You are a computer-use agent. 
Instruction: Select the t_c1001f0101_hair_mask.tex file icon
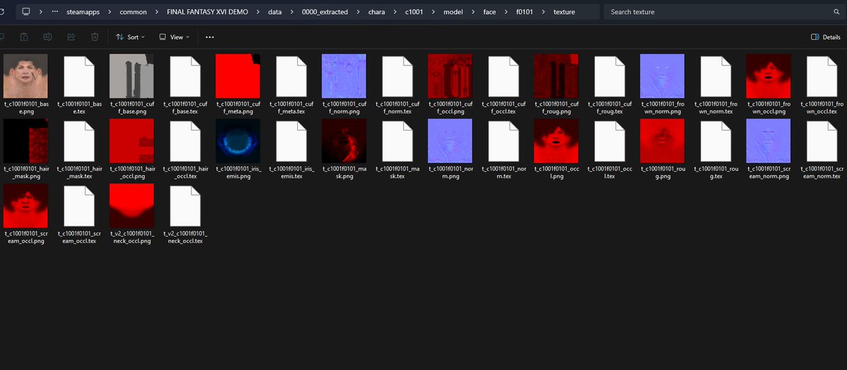[x=79, y=141]
